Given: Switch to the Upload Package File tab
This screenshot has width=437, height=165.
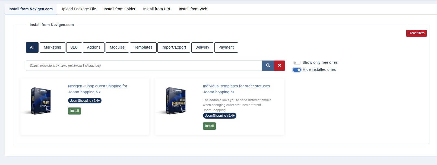Looking at the screenshot, I should [x=78, y=9].
